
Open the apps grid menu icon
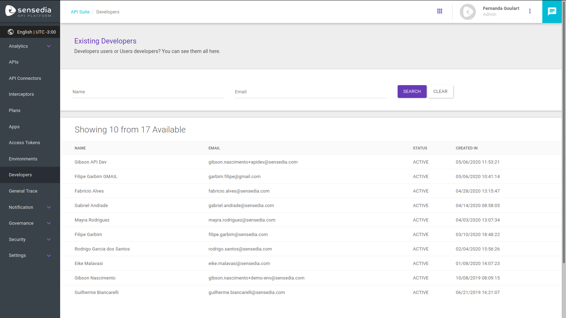pyautogui.click(x=440, y=11)
